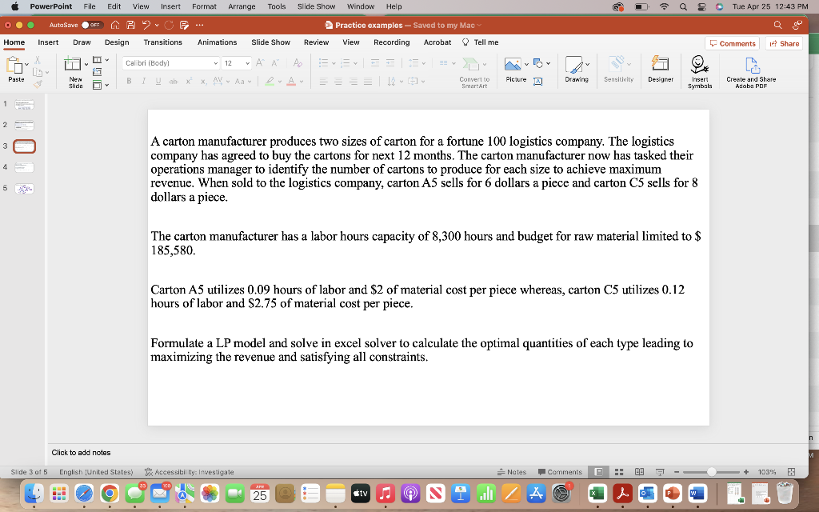
Task: Toggle center text alignment
Action: (x=338, y=81)
